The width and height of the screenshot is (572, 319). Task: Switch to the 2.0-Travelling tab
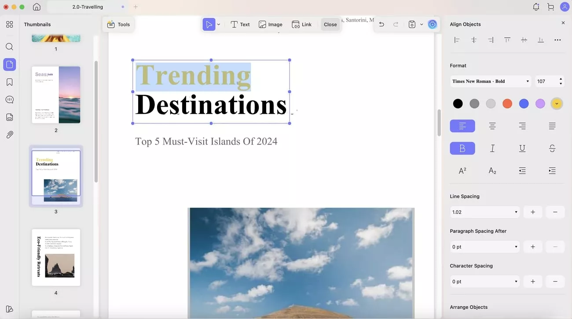click(x=88, y=7)
